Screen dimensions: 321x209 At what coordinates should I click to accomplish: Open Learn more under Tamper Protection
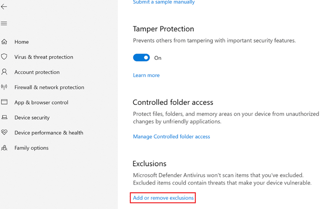(146, 75)
